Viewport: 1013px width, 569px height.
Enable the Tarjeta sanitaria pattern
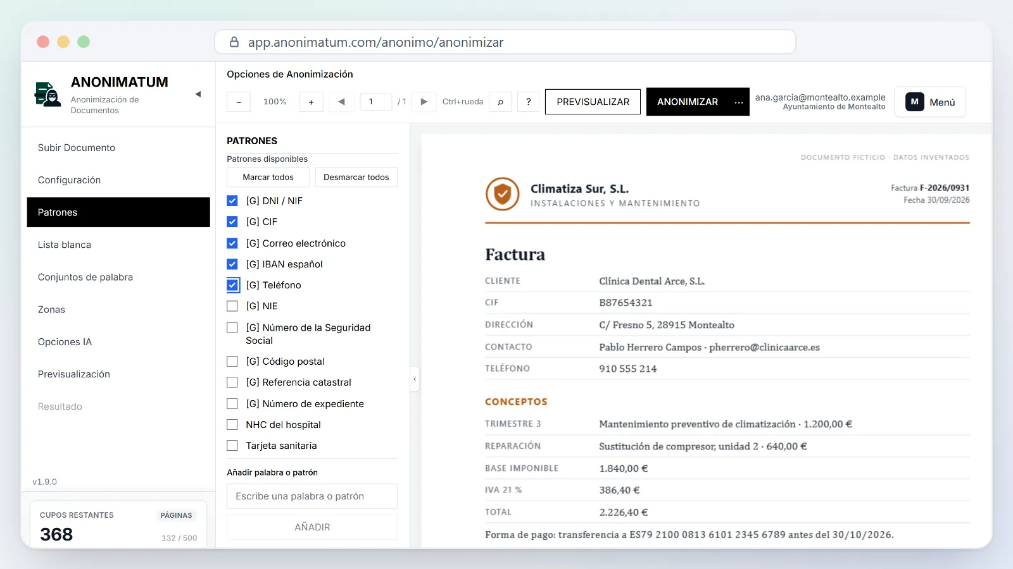232,446
